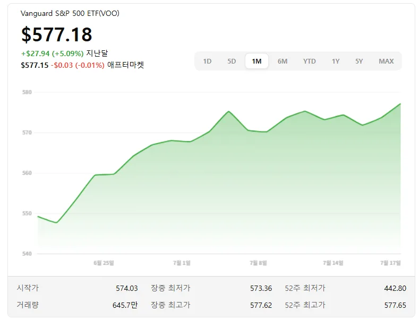Image resolution: width=419 pixels, height=320 pixels.
Task: Click the 시작가 label
Action: click(x=28, y=288)
